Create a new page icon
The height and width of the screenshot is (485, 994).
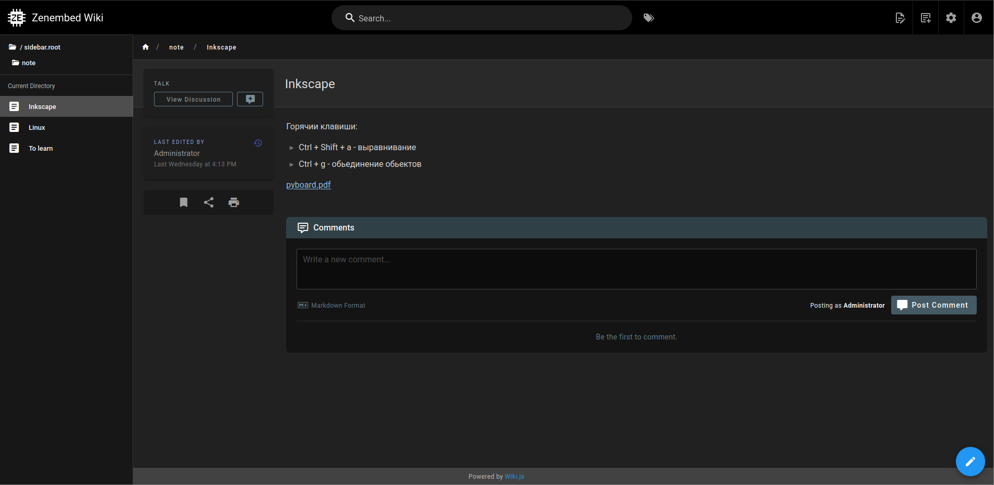tap(926, 18)
